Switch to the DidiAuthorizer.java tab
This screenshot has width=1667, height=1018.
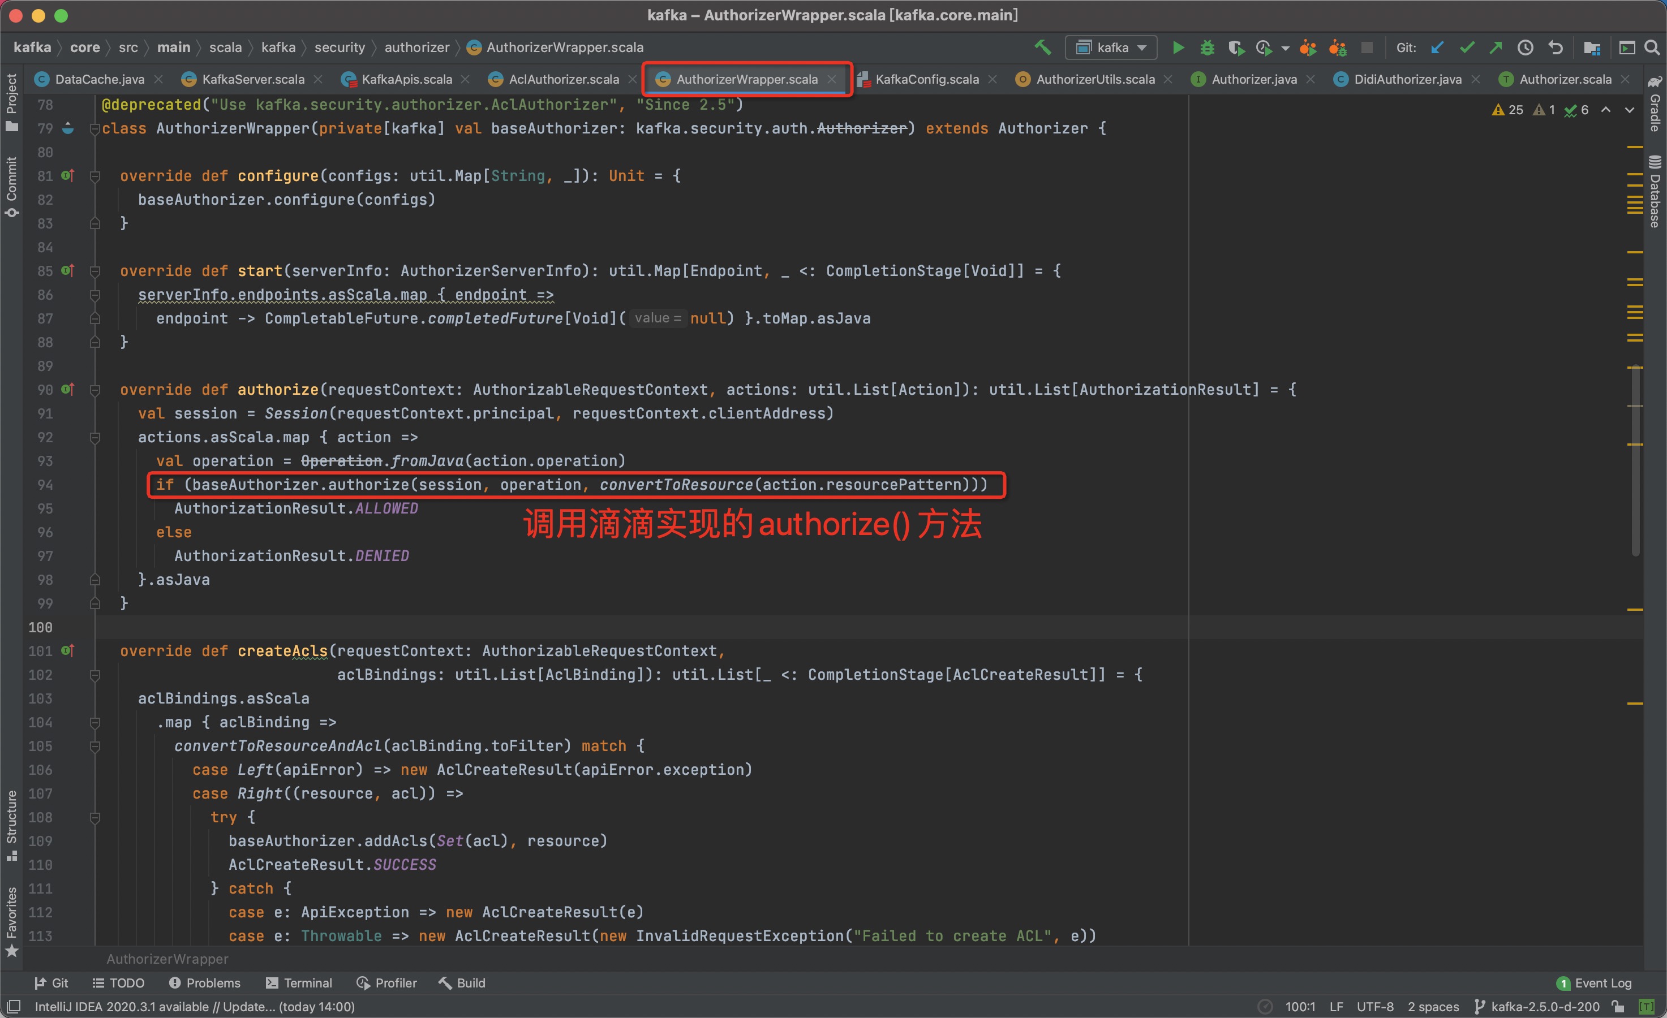1407,79
